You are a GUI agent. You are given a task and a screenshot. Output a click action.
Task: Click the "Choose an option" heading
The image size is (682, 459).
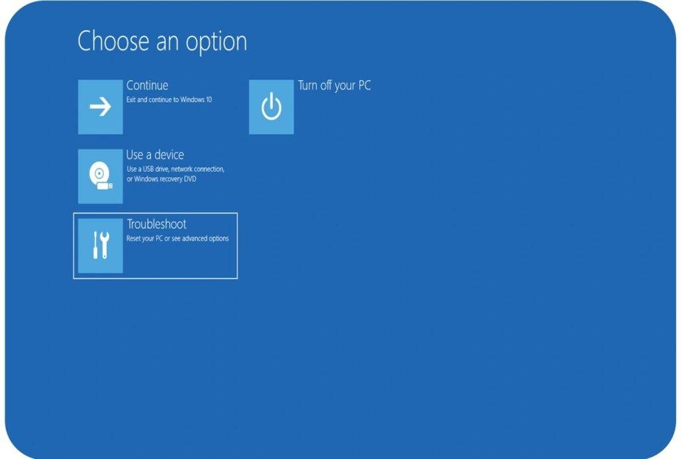[162, 41]
